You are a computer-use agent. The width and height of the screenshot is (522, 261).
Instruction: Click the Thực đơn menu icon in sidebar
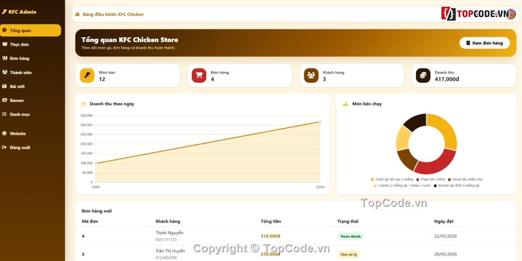point(4,44)
